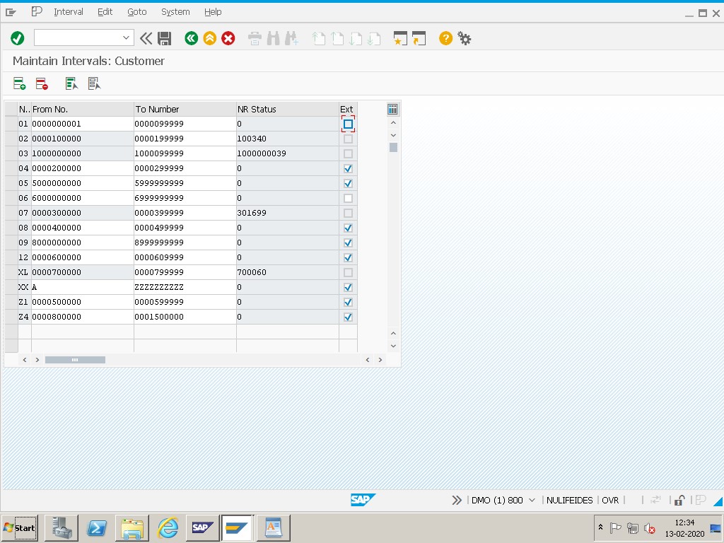Image resolution: width=724 pixels, height=543 pixels.
Task: Open Customize Local Layout gear icon
Action: coord(464,38)
